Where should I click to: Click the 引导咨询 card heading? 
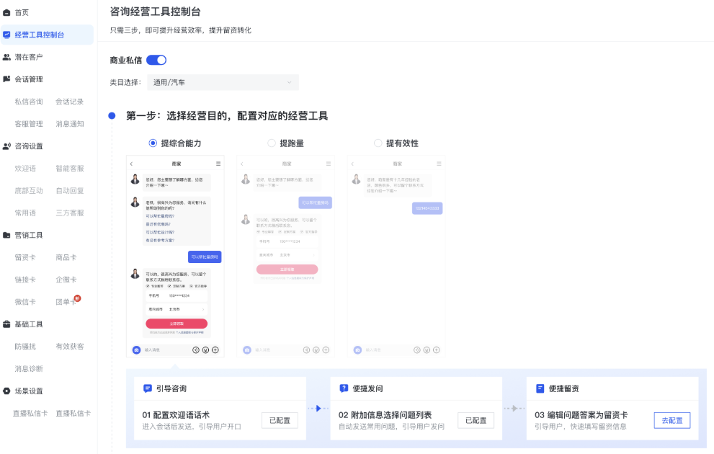[x=171, y=388]
